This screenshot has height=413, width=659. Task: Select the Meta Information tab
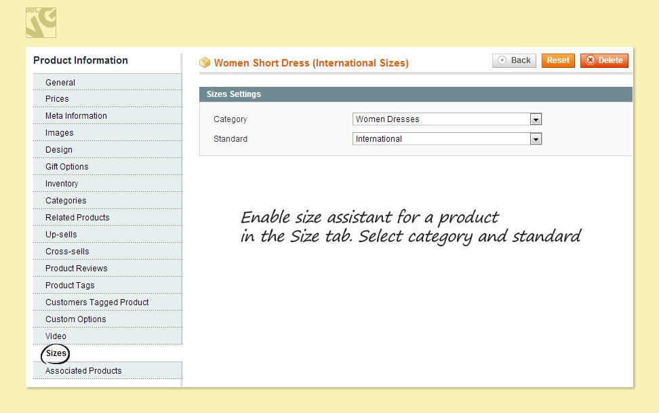pyautogui.click(x=76, y=116)
